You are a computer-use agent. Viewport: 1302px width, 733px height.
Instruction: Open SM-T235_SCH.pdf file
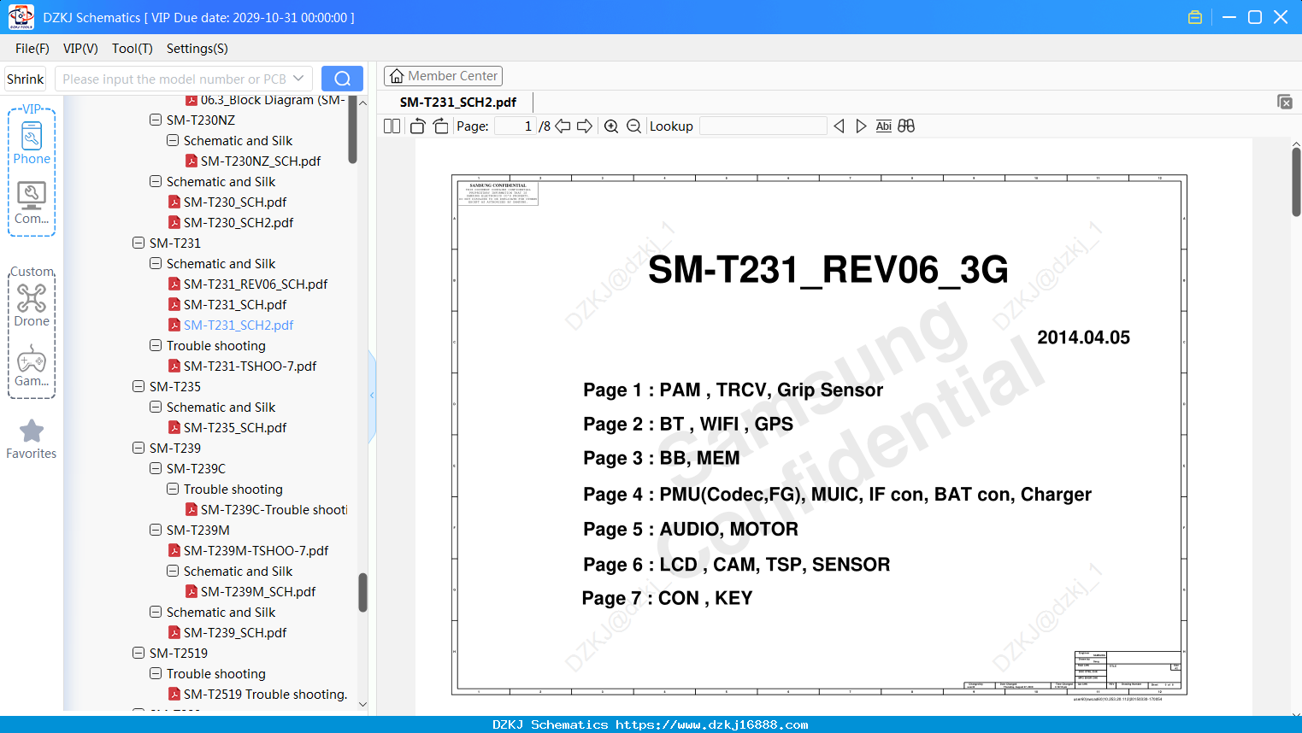tap(235, 427)
